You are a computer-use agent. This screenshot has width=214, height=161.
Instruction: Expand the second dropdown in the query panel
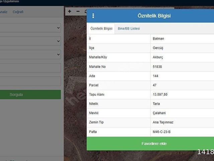30,41
